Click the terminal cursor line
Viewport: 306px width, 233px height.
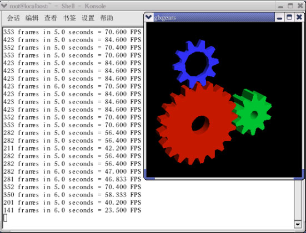click(73, 218)
